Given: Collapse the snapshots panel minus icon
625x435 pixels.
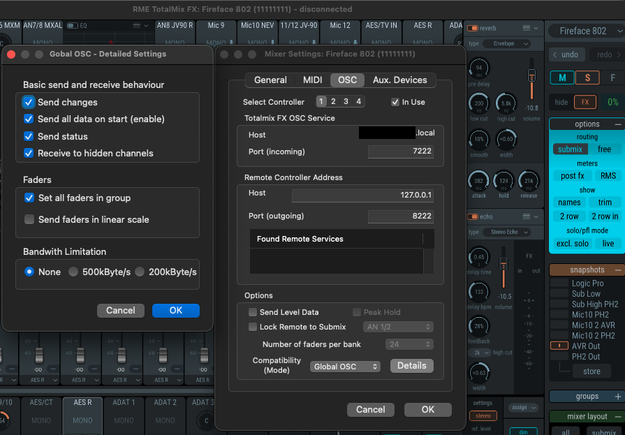Looking at the screenshot, I should click(x=618, y=270).
